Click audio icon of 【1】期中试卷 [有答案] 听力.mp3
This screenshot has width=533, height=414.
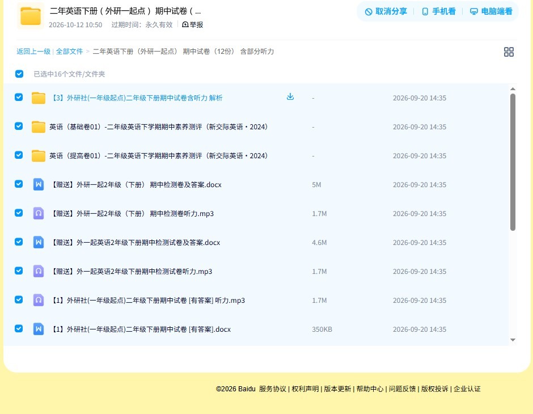pos(39,300)
